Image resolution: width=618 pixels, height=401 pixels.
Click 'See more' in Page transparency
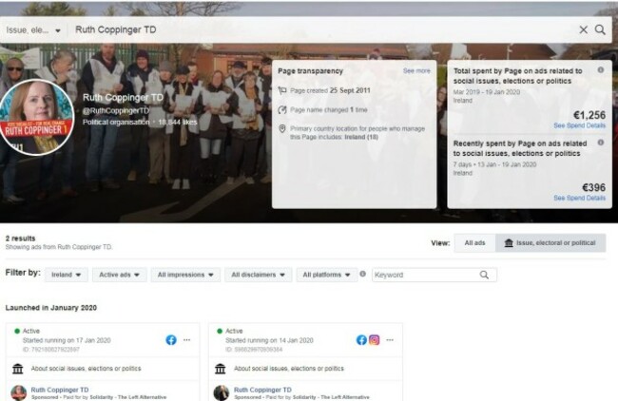(x=416, y=71)
